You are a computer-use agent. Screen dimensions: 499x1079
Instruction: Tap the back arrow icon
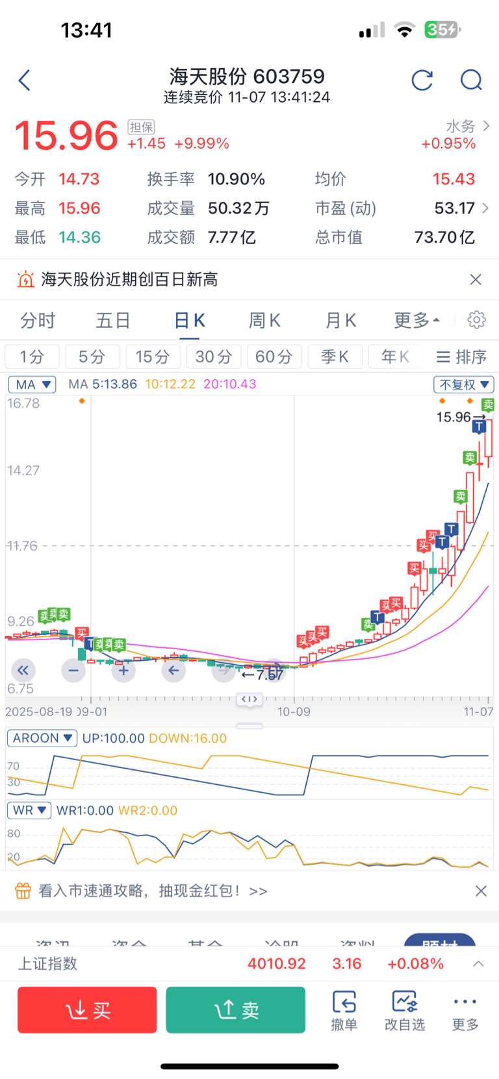point(25,81)
